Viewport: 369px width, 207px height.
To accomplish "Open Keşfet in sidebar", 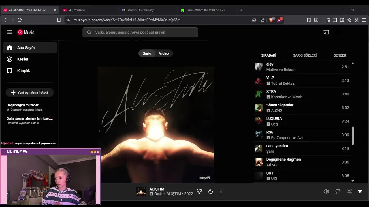I will 30,59.
